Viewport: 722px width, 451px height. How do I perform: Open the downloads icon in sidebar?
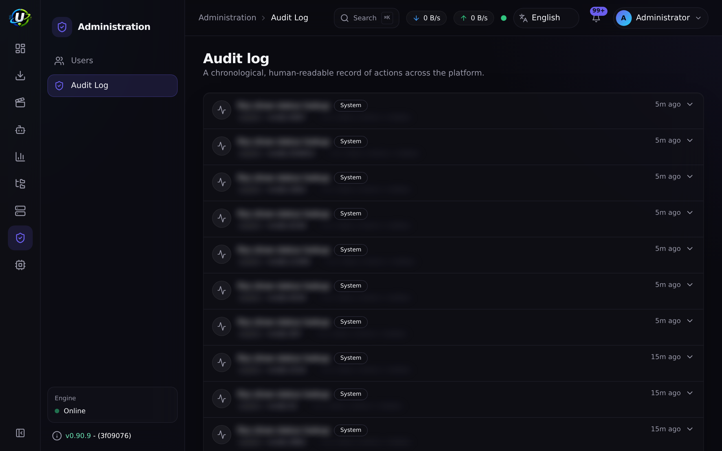[x=20, y=76]
